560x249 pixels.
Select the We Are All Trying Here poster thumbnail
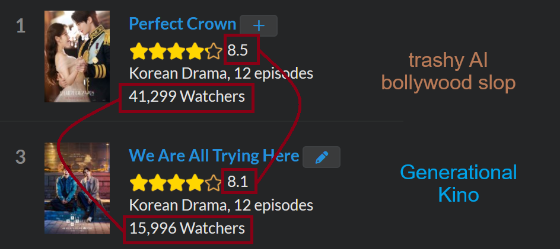(77, 189)
